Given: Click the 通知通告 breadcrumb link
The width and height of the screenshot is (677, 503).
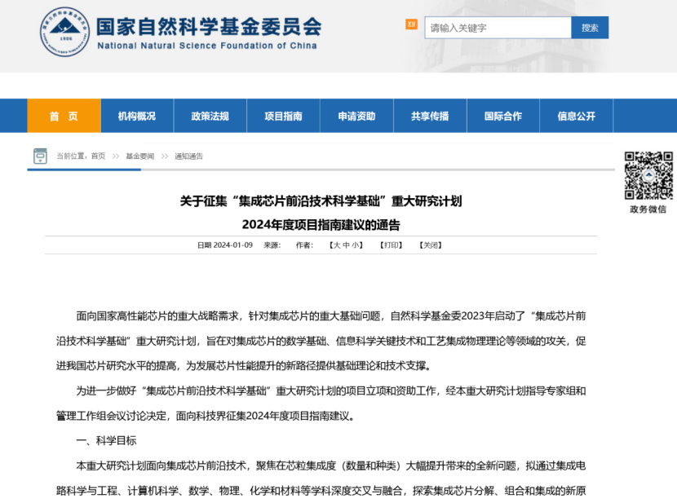Looking at the screenshot, I should [188, 157].
